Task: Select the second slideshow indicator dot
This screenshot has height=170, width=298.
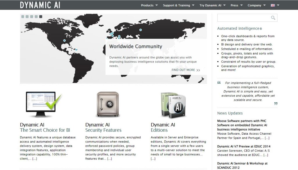Action: point(27,17)
